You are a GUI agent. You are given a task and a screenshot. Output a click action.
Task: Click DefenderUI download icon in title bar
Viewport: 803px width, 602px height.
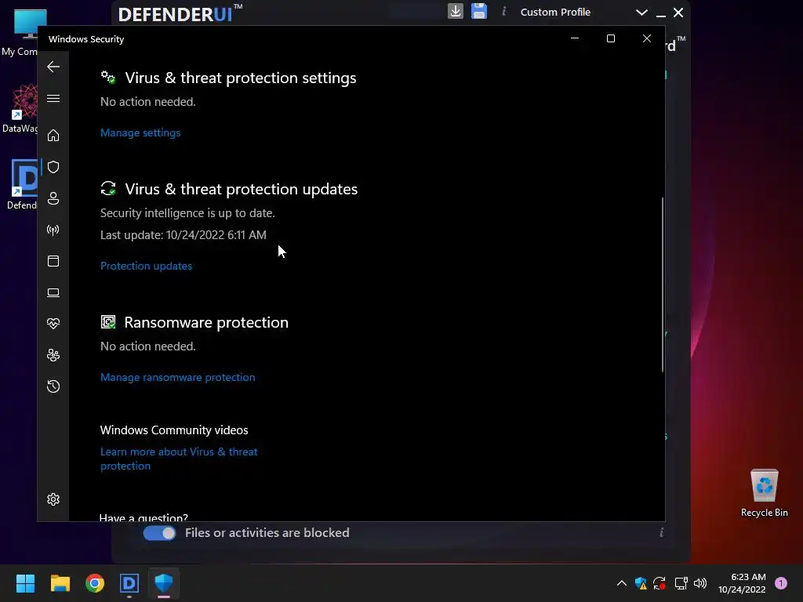[456, 11]
